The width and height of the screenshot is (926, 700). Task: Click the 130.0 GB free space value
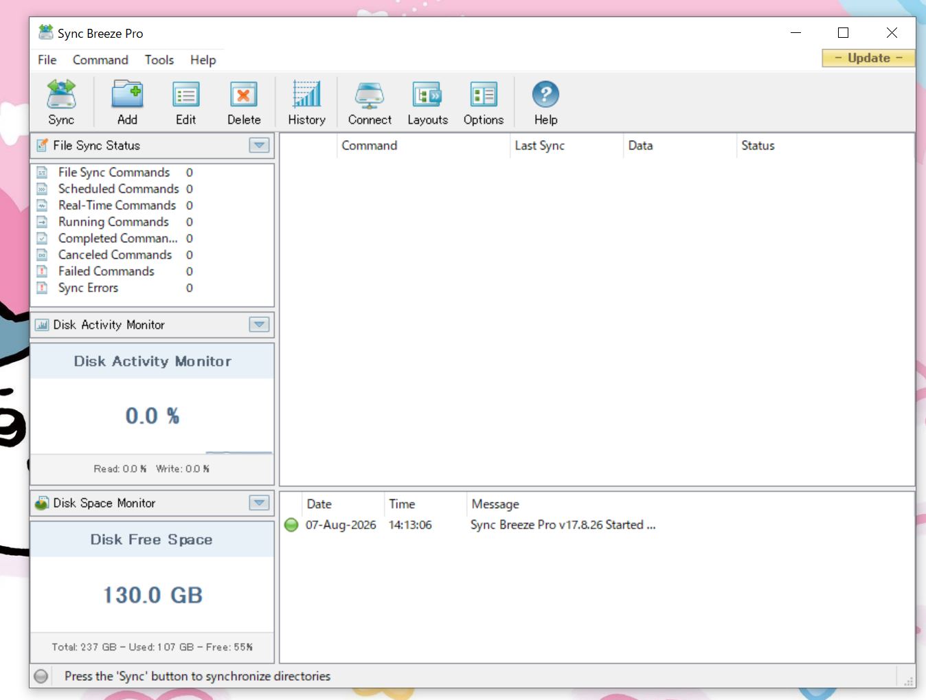click(153, 595)
